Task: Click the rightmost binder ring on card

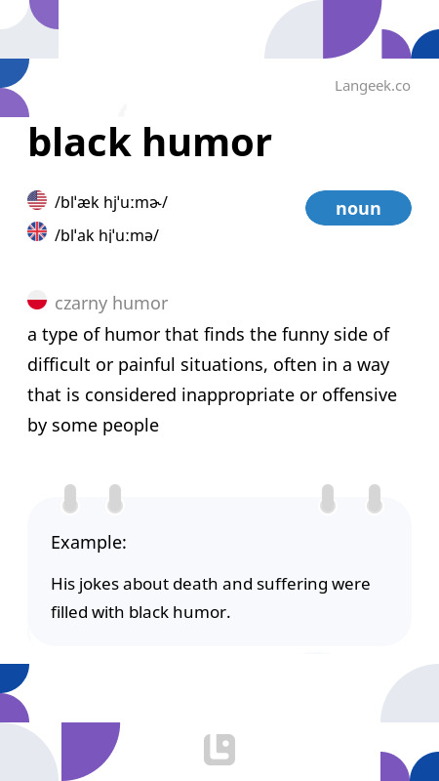Action: click(x=375, y=499)
